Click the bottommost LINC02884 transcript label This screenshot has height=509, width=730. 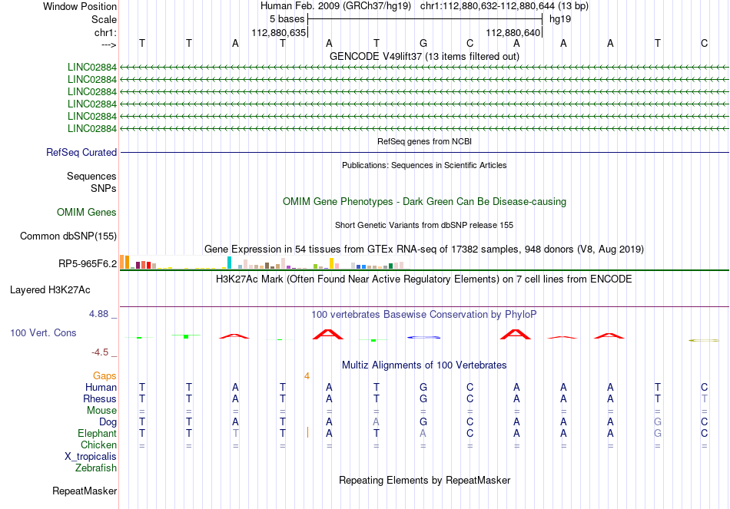click(91, 128)
